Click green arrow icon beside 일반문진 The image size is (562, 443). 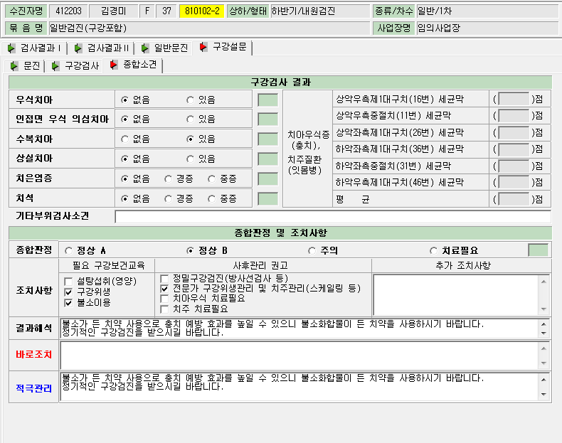(x=145, y=48)
